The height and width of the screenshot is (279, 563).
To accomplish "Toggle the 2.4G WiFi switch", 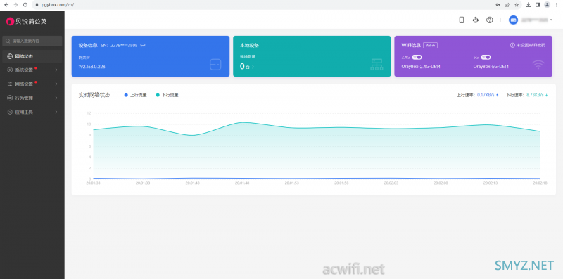I will click(417, 57).
